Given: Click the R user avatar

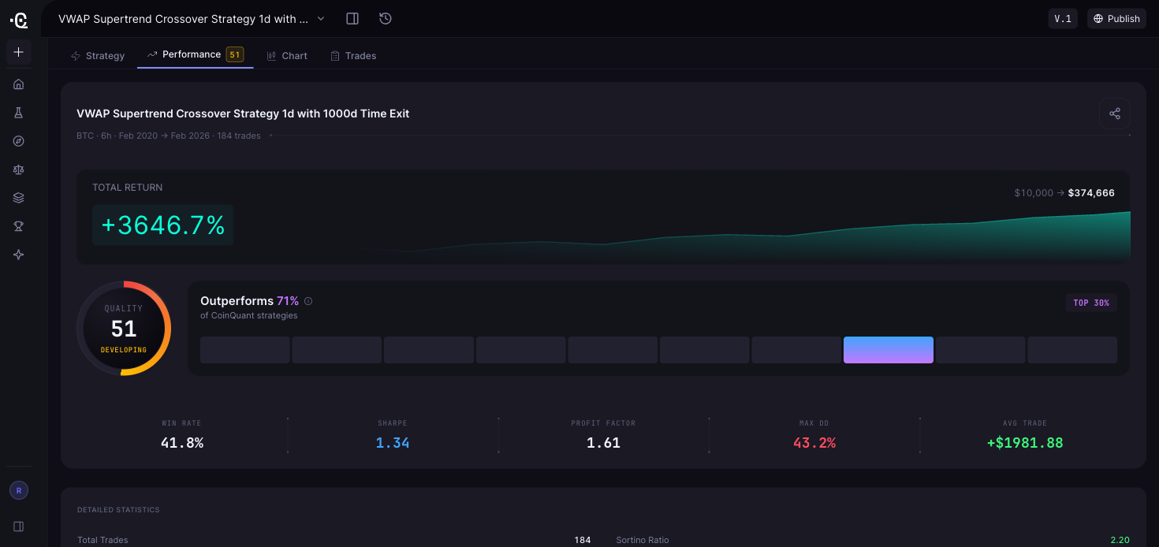Looking at the screenshot, I should tap(19, 490).
